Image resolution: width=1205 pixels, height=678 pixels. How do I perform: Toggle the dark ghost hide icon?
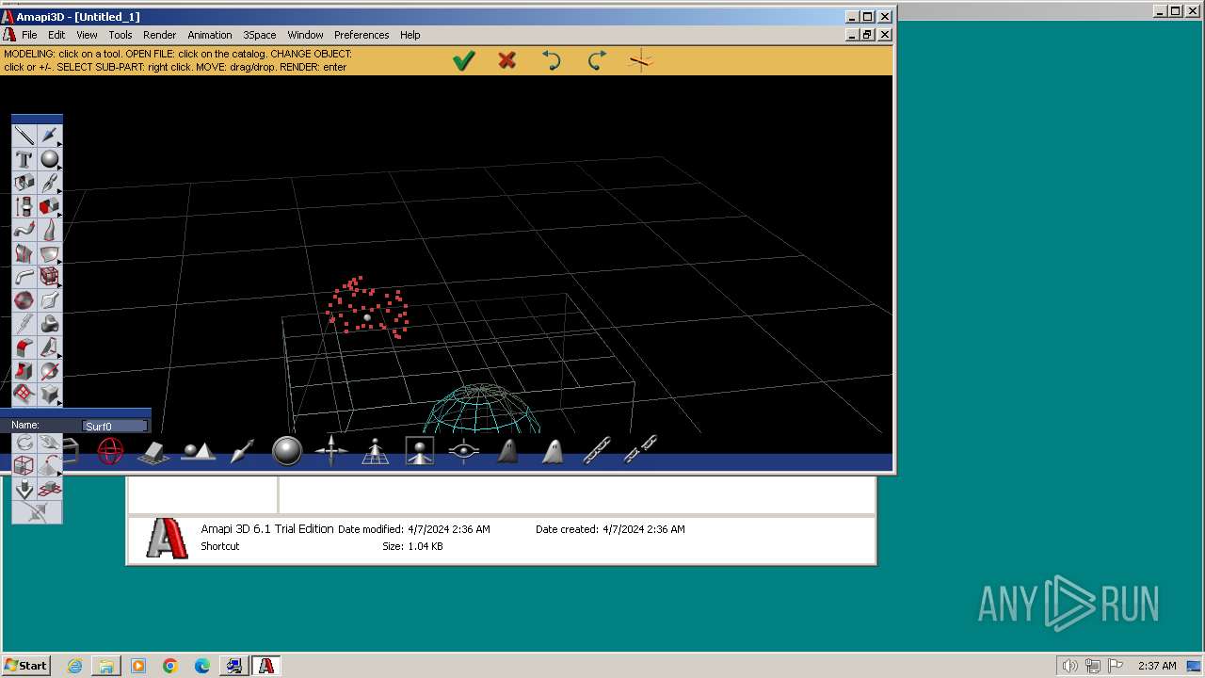click(508, 452)
